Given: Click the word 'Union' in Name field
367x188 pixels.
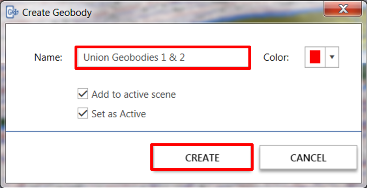Looking at the screenshot, I should [96, 58].
